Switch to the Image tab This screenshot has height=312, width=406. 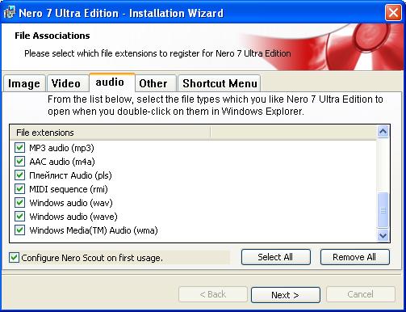[24, 83]
